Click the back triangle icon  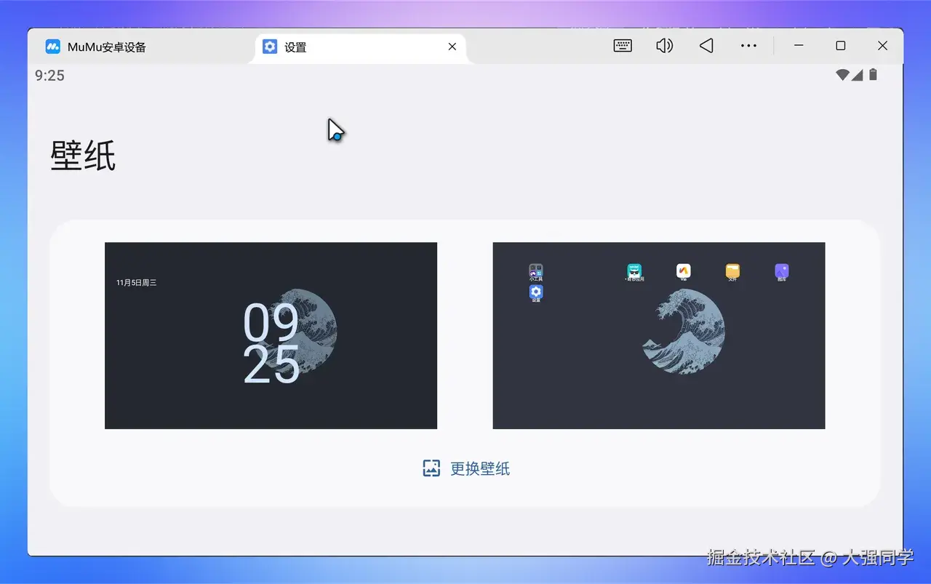706,46
